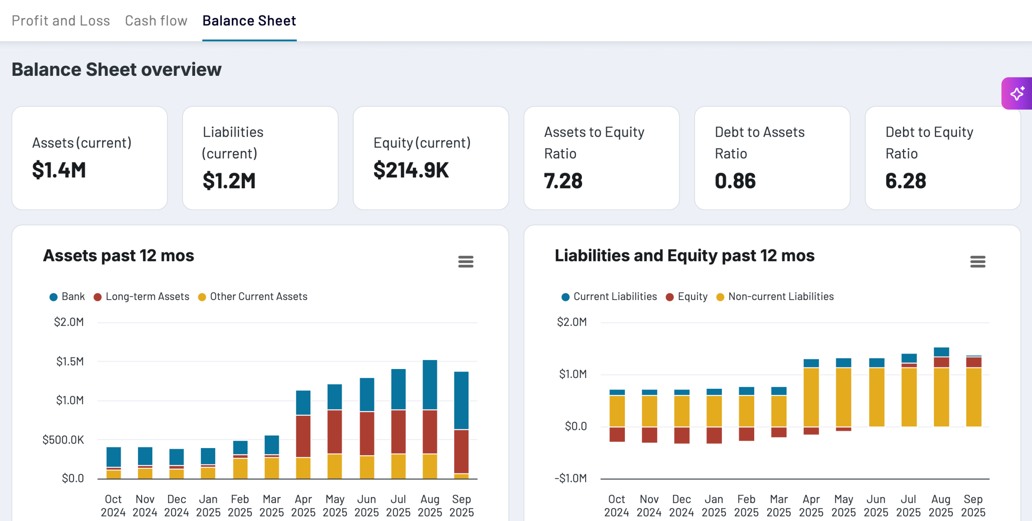Select the Balance Sheet tab
Screen dimensions: 1032x521
pos(249,21)
